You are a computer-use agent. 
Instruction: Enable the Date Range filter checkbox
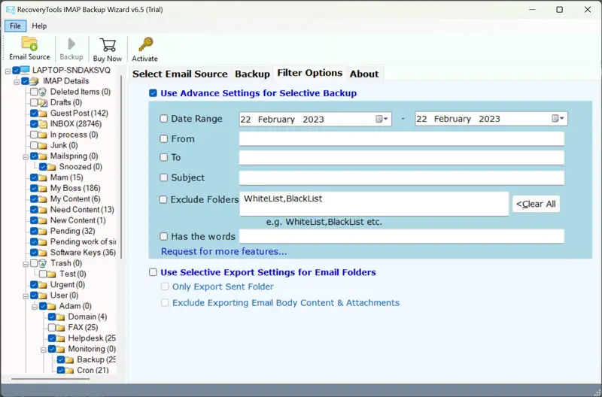[164, 119]
